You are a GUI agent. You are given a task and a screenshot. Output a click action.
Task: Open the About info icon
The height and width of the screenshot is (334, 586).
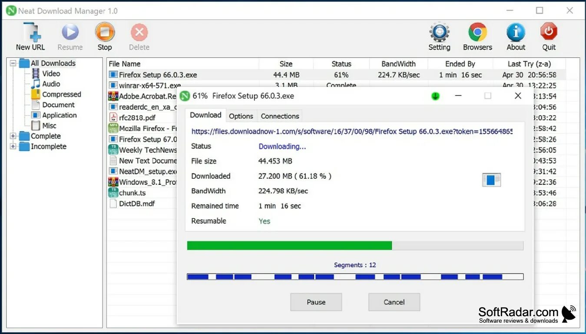tap(516, 32)
